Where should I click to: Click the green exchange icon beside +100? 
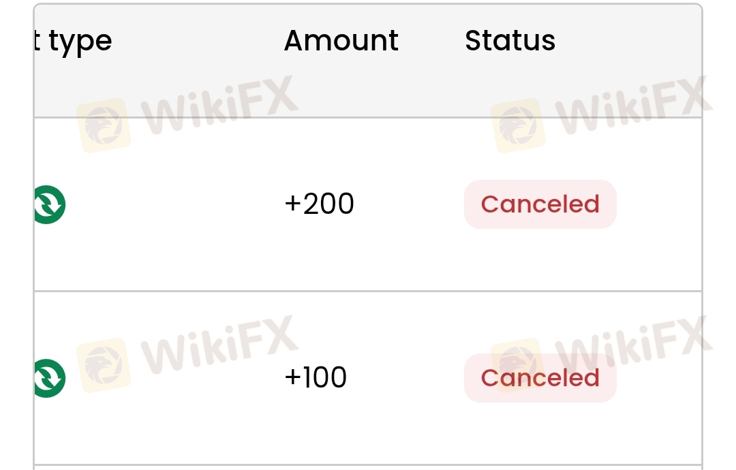click(x=50, y=378)
